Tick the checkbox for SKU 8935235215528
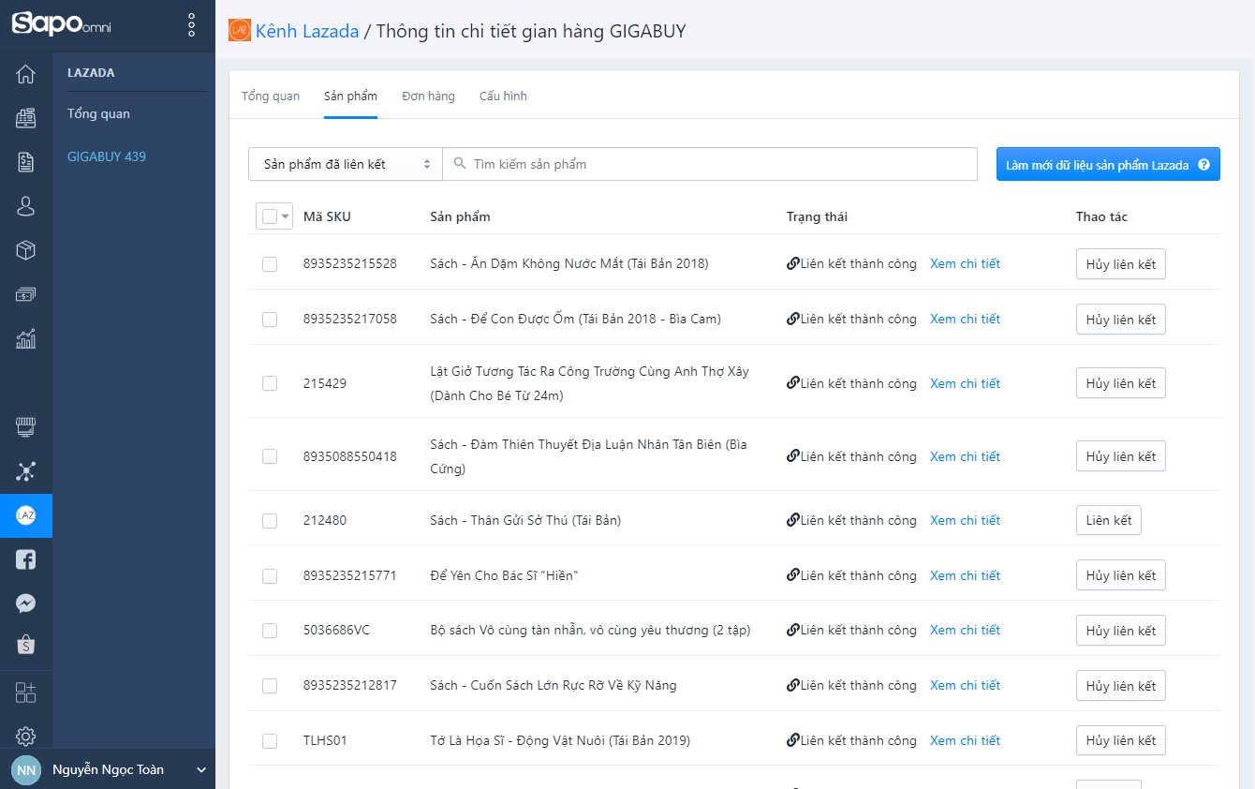Image resolution: width=1255 pixels, height=789 pixels. (x=270, y=263)
